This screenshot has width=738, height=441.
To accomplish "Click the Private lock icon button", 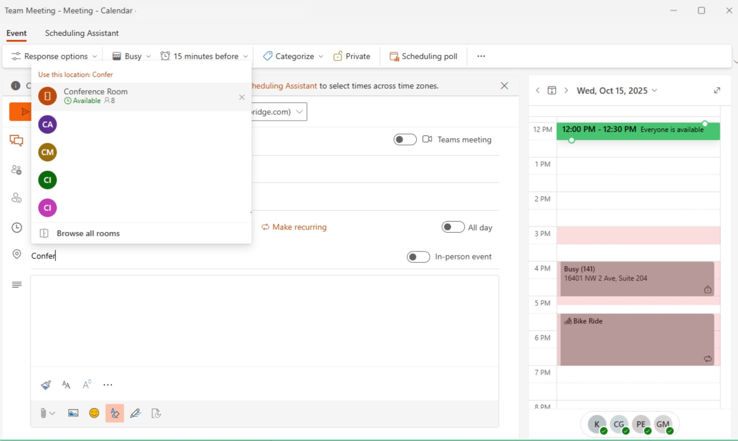I will point(352,56).
